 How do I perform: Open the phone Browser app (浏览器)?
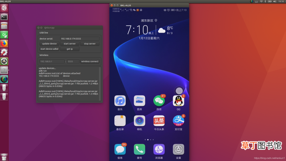click(x=159, y=149)
